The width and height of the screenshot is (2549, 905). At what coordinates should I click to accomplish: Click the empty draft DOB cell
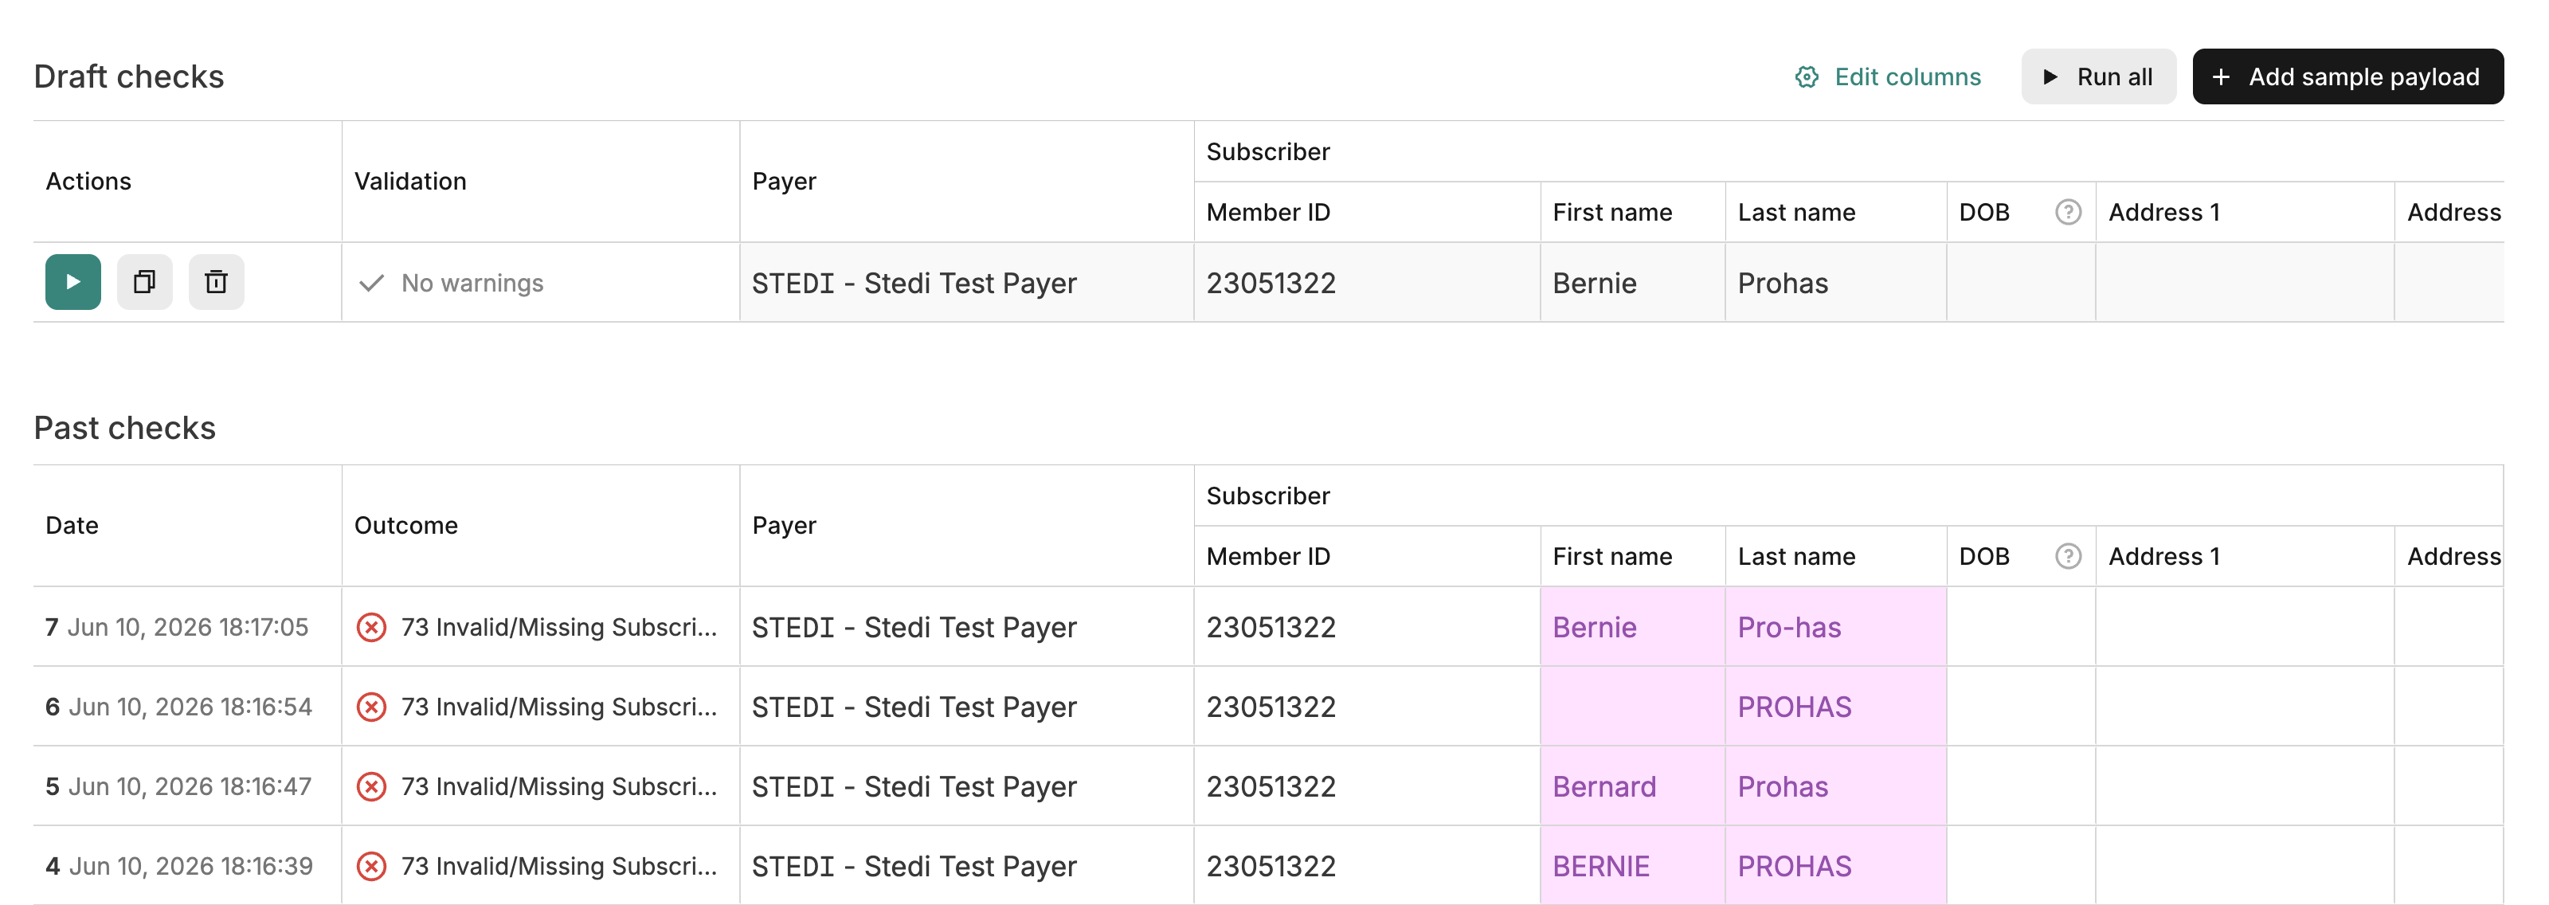tap(2022, 283)
